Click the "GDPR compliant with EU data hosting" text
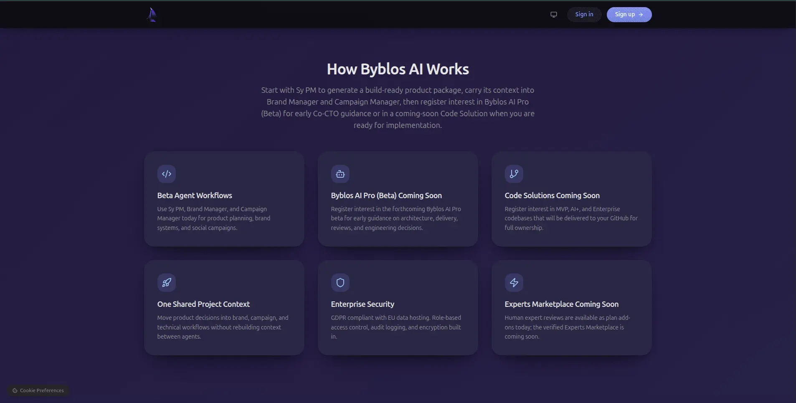This screenshot has width=796, height=403. (x=396, y=327)
